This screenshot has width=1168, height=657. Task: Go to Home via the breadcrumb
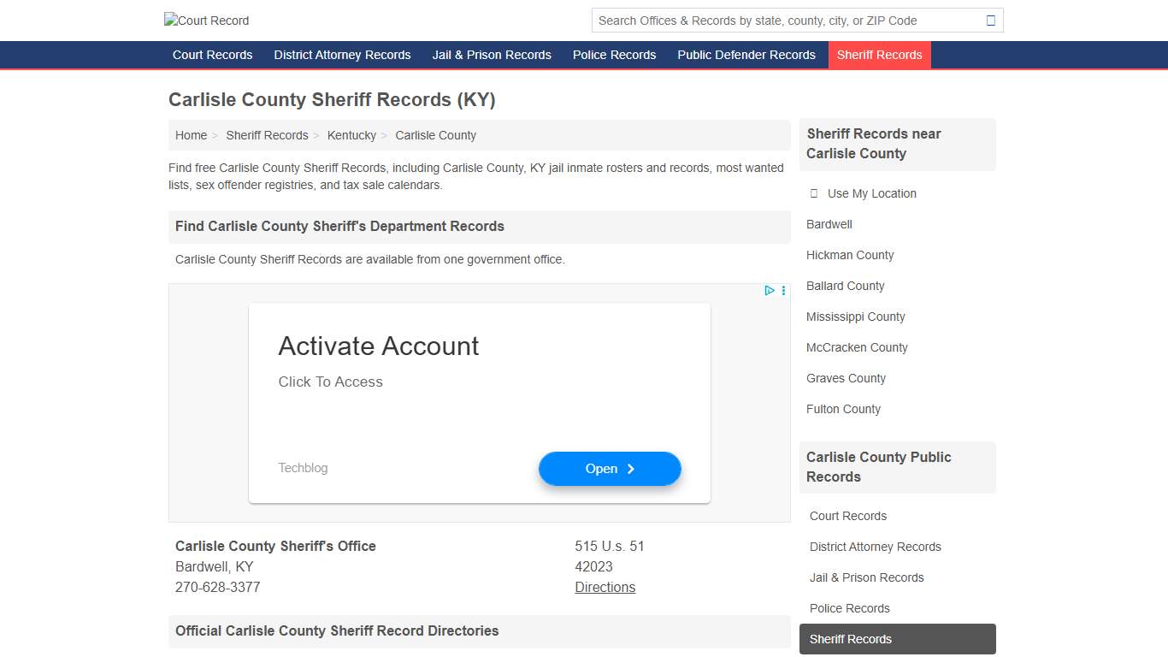(191, 135)
